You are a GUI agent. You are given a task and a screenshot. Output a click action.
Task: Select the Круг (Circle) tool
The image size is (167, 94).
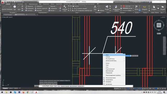[x=15, y=8]
